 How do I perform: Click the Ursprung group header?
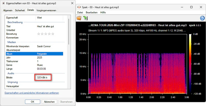point(12,82)
